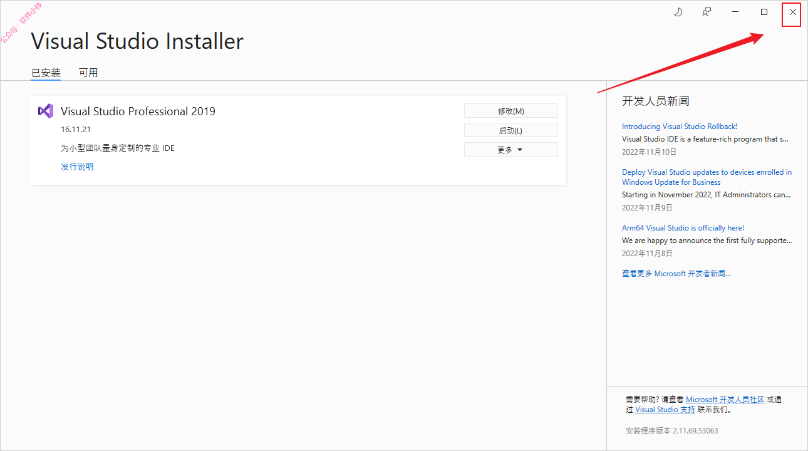Click the Visual Studio Installer title text
Screen dimensions: 808x451
click(137, 41)
